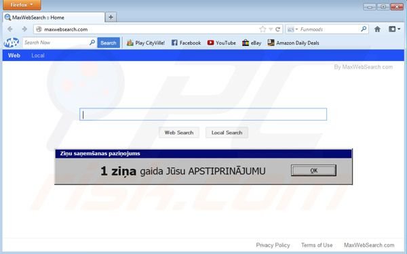Click the Local Search button

227,133
